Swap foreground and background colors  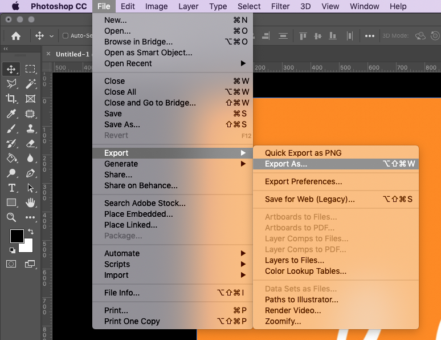pos(30,232)
